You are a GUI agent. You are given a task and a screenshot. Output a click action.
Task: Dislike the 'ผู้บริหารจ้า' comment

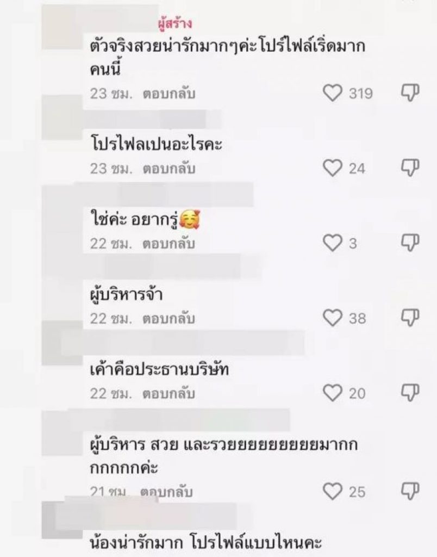pyautogui.click(x=410, y=318)
